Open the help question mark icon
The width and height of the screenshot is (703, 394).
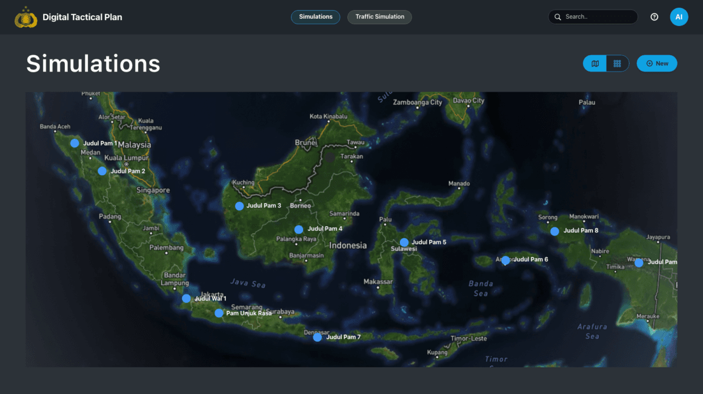click(x=655, y=16)
